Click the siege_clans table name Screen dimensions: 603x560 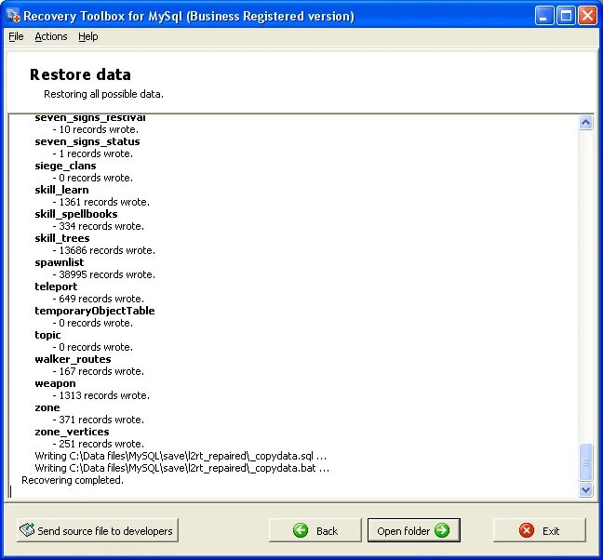(65, 166)
